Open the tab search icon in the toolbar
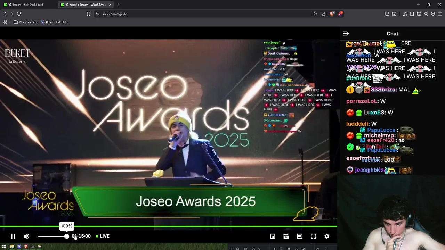 click(394, 14)
